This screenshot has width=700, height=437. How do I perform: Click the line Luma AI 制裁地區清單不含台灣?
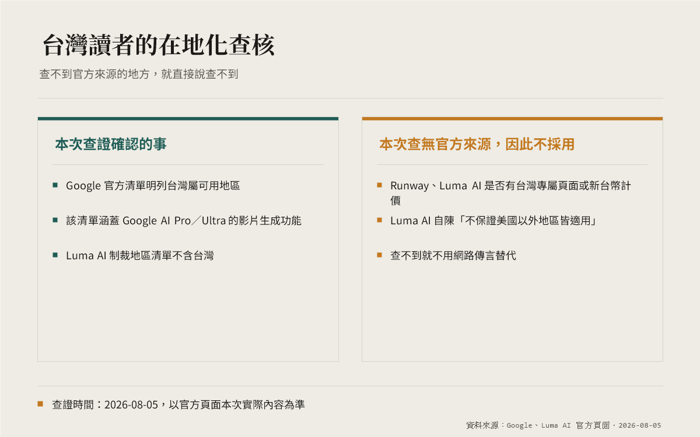tap(140, 255)
